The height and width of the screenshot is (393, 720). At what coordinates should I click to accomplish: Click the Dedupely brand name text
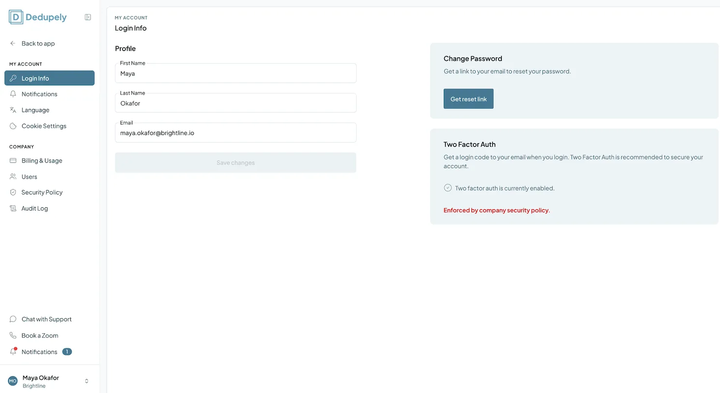pyautogui.click(x=46, y=18)
